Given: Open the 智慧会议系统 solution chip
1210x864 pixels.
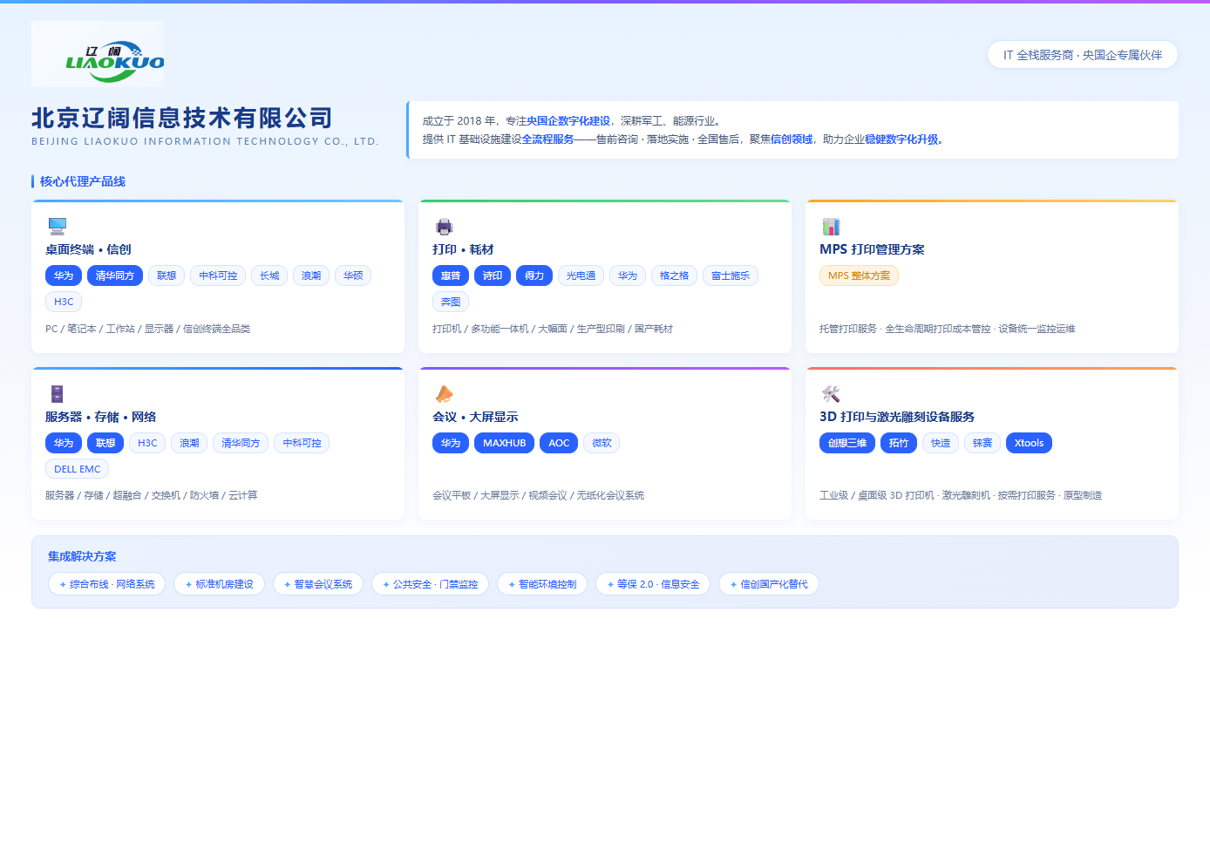Looking at the screenshot, I should pos(318,584).
